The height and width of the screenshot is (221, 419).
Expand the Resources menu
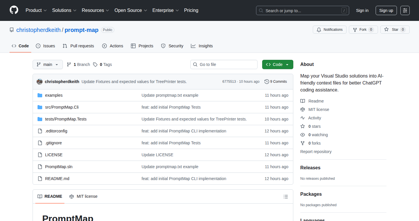tap(95, 10)
